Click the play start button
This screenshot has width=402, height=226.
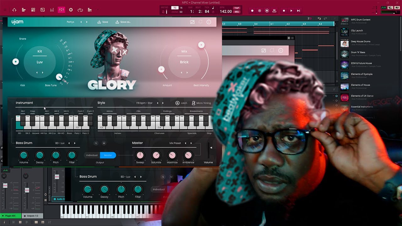coord(298,11)
